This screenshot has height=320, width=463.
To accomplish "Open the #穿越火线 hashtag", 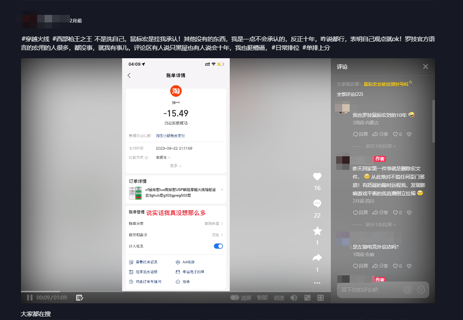I will (x=35, y=39).
